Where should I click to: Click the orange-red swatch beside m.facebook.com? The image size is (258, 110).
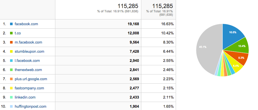[11, 42]
